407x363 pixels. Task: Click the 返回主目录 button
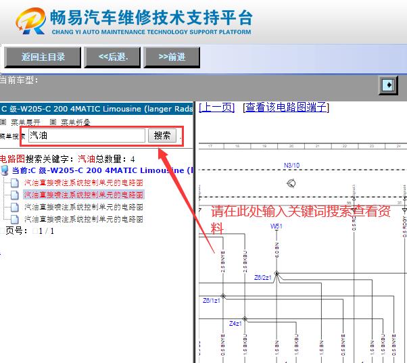43,57
